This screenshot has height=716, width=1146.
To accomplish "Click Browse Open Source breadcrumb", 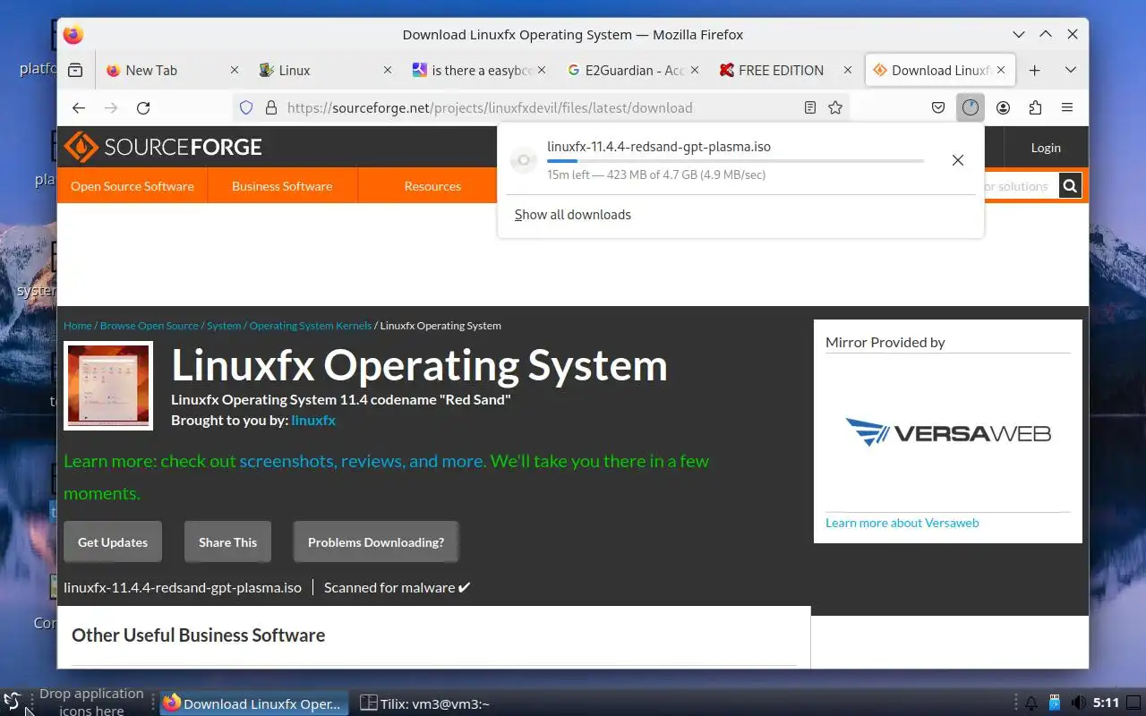I will point(150,326).
